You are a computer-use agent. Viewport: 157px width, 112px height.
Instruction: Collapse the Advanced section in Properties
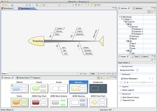pos(120,94)
